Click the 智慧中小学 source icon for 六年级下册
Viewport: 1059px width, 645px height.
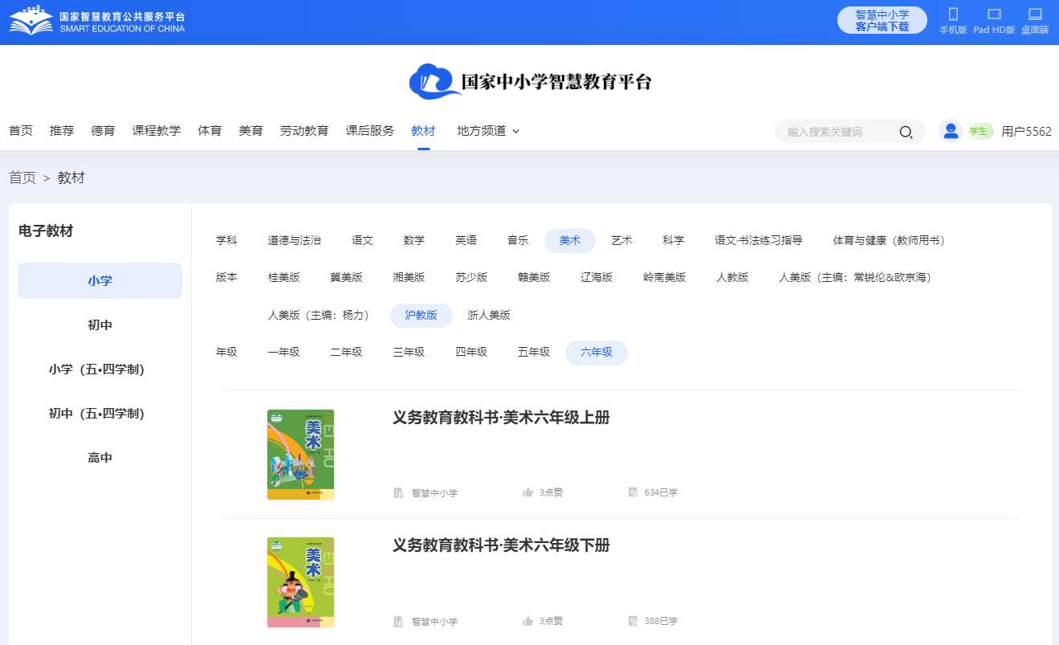(x=398, y=621)
